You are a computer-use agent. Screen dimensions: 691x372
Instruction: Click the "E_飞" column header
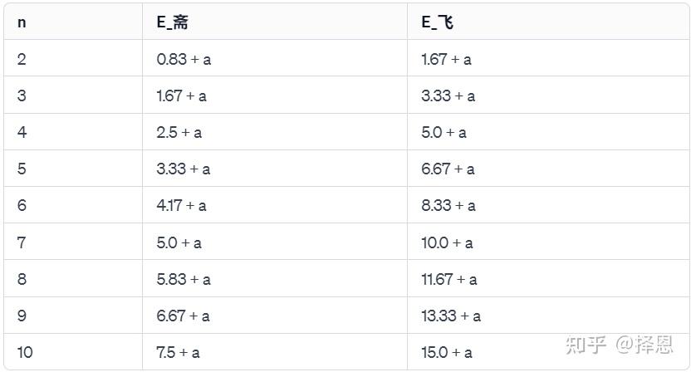click(438, 22)
